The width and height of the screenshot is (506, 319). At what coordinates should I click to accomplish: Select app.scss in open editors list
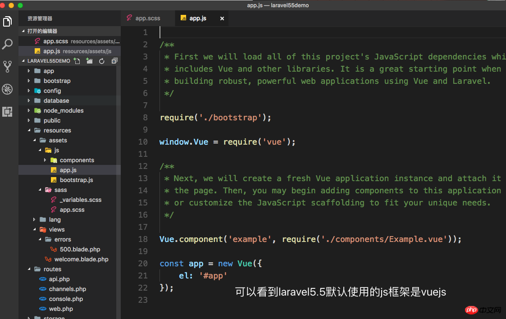point(70,41)
